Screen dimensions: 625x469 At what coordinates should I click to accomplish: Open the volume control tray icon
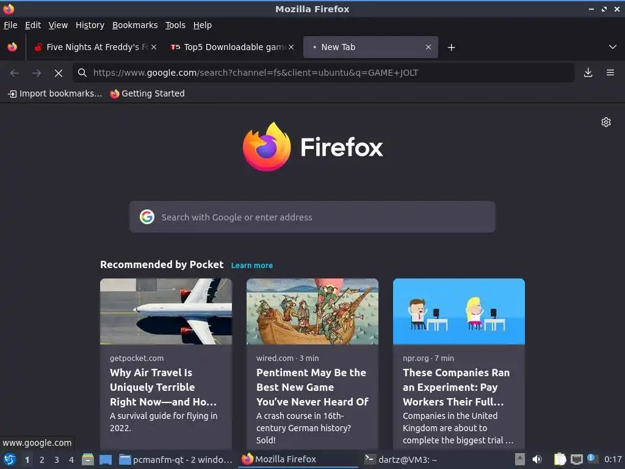[537, 459]
